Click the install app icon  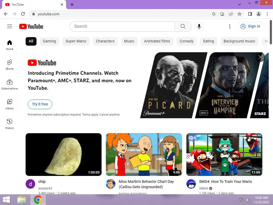[x=222, y=14]
